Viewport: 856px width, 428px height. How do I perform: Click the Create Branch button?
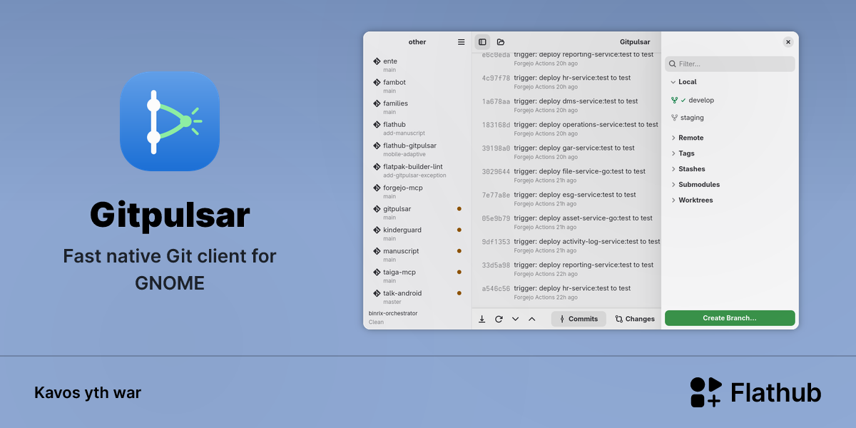click(x=730, y=318)
